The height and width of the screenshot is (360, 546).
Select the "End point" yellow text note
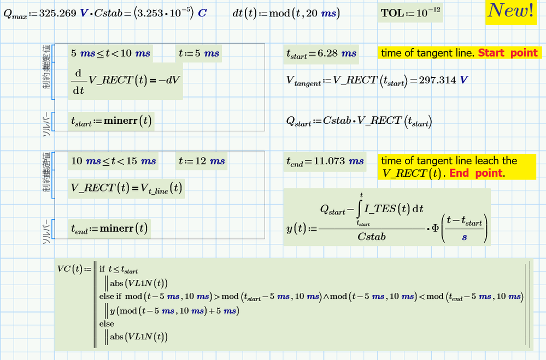[x=449, y=167]
